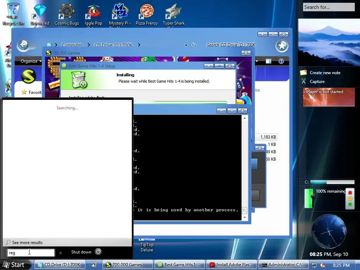Open the Bejeweled desktop shortcut
The image size is (360, 270).
[x=40, y=15]
